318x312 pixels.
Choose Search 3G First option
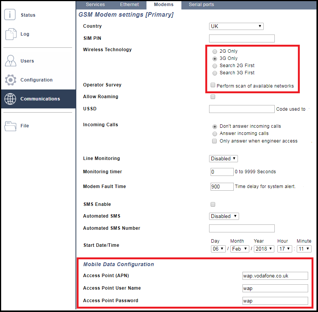[x=215, y=73]
